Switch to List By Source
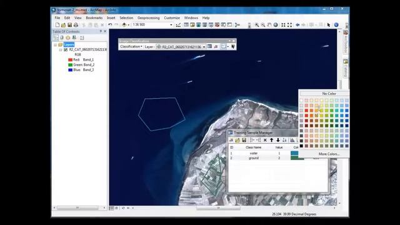This screenshot has height=225, width=400. [62, 37]
